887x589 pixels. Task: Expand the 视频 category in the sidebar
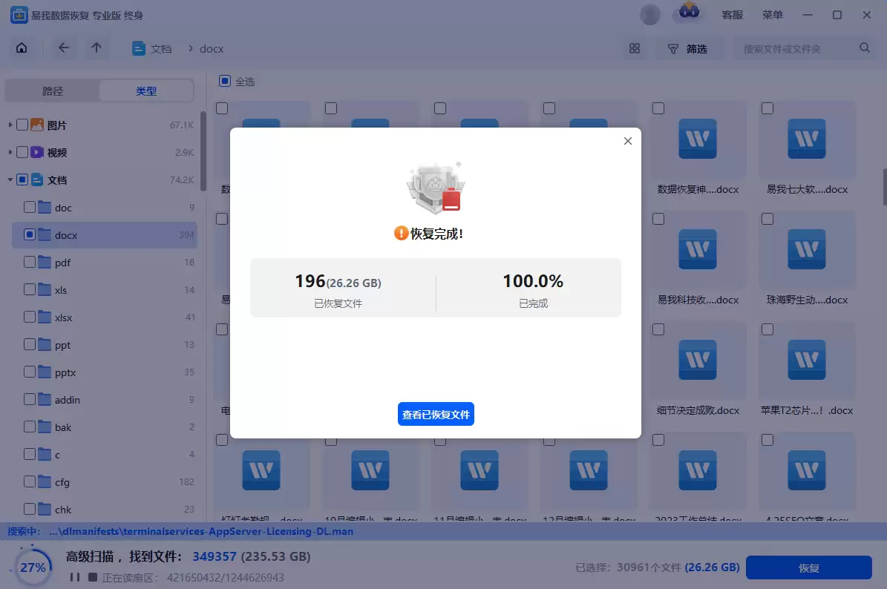point(9,152)
